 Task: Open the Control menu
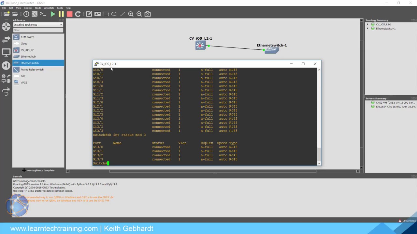28,8
